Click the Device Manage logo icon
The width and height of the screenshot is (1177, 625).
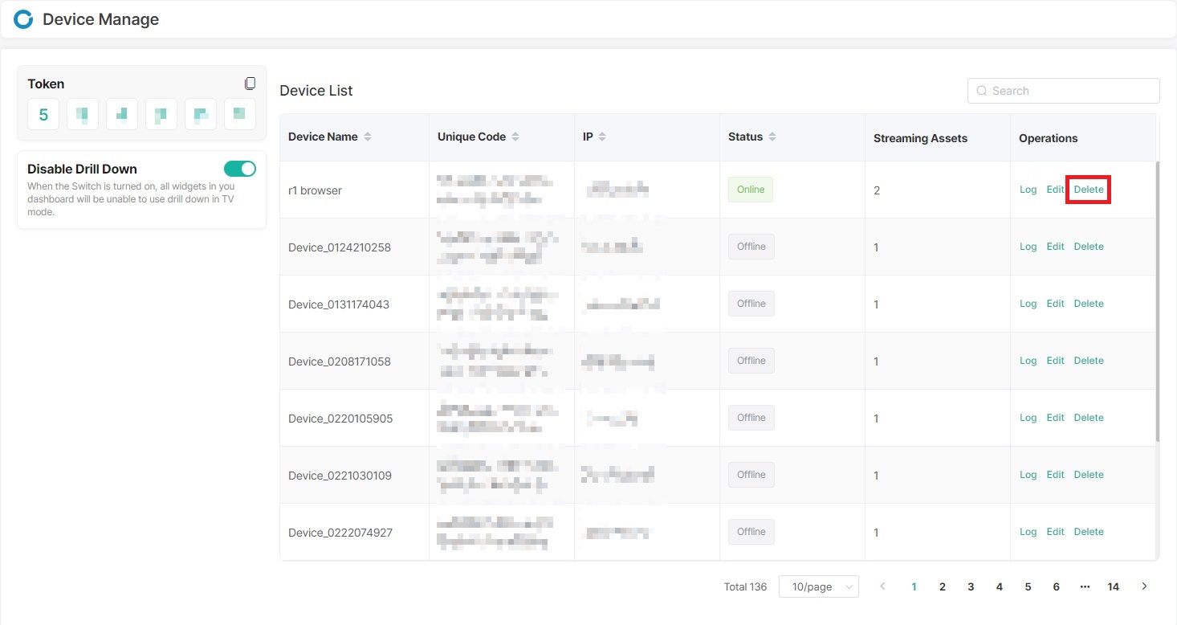(x=23, y=19)
